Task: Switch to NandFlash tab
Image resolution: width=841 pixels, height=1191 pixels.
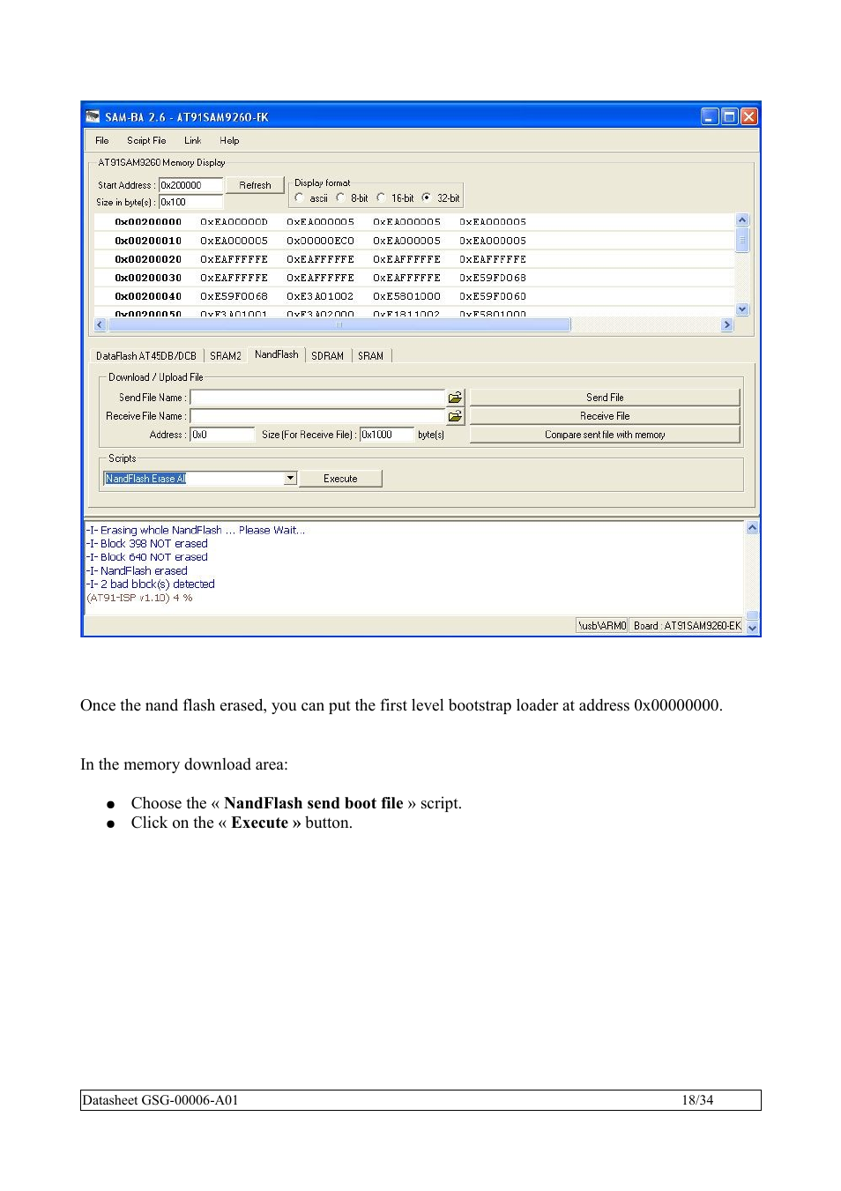Action: tap(277, 354)
